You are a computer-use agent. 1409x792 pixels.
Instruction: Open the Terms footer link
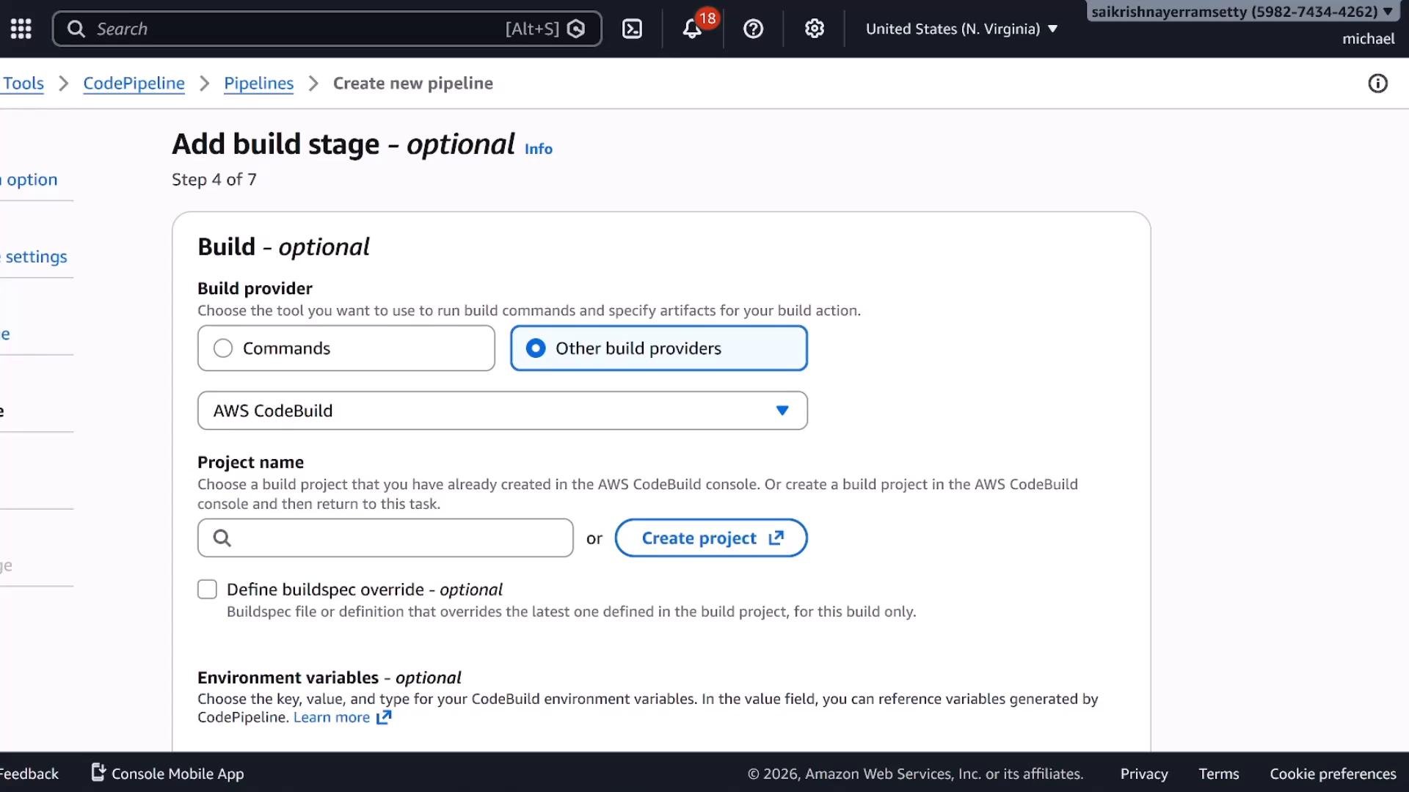point(1218,774)
